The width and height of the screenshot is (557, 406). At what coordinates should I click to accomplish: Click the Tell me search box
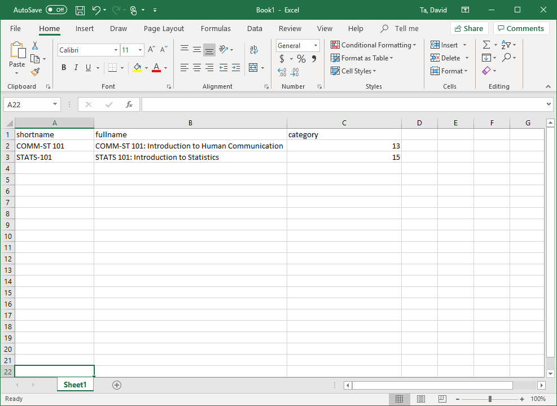(x=400, y=28)
